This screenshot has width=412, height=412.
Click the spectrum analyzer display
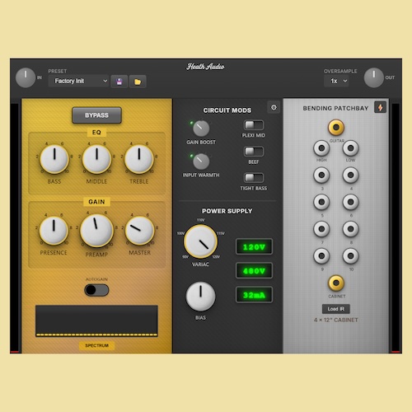pos(96,321)
